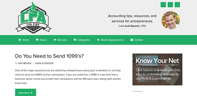Viewport: 197px width, 96px height.
Task: Open the post title Do You Need to Send 1099's?
Action: pyautogui.click(x=49, y=56)
